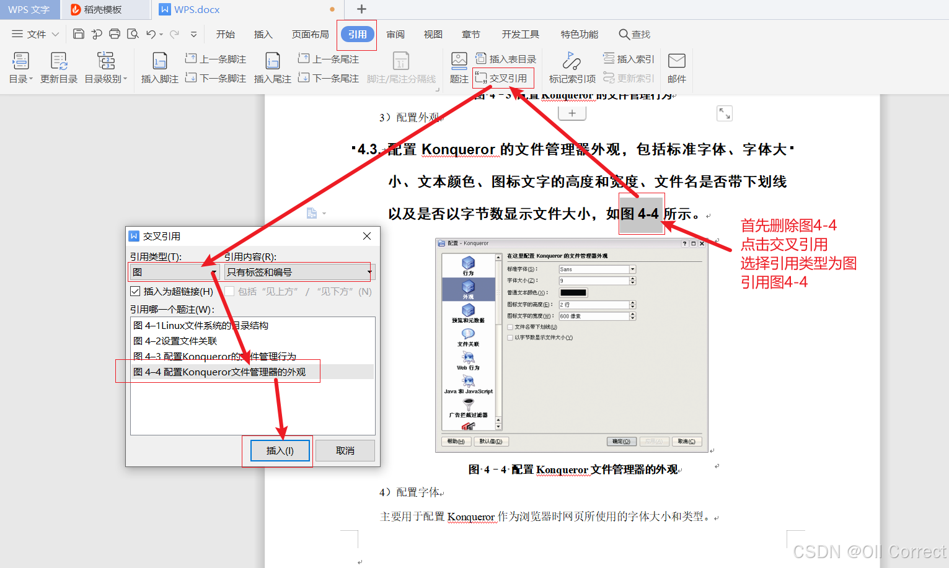Click the line 4）配置字体
This screenshot has height=568, width=949.
[x=410, y=492]
